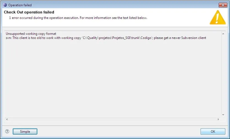Click the vertical scrollbar up arrow
This screenshot has height=139, width=230.
coord(223,33)
